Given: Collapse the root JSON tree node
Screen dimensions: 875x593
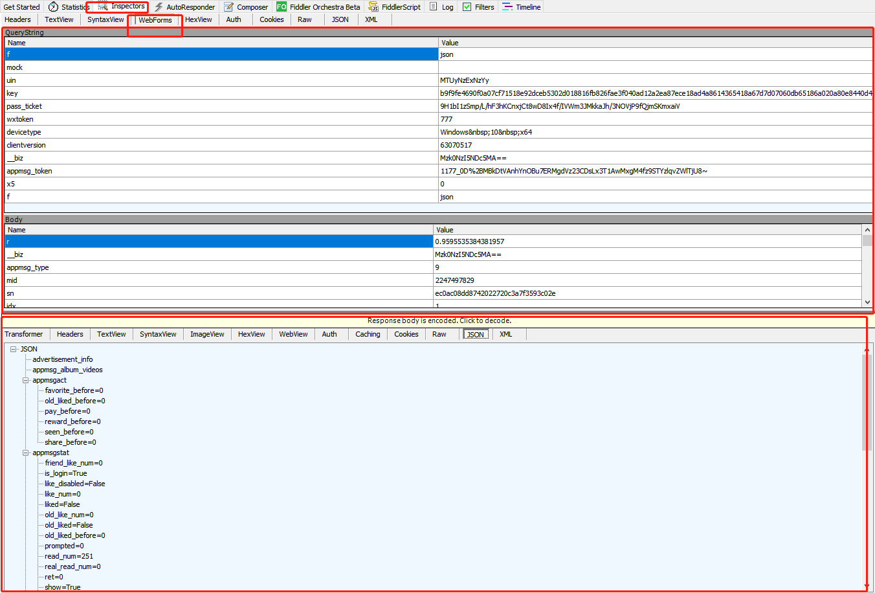Looking at the screenshot, I should pos(13,349).
